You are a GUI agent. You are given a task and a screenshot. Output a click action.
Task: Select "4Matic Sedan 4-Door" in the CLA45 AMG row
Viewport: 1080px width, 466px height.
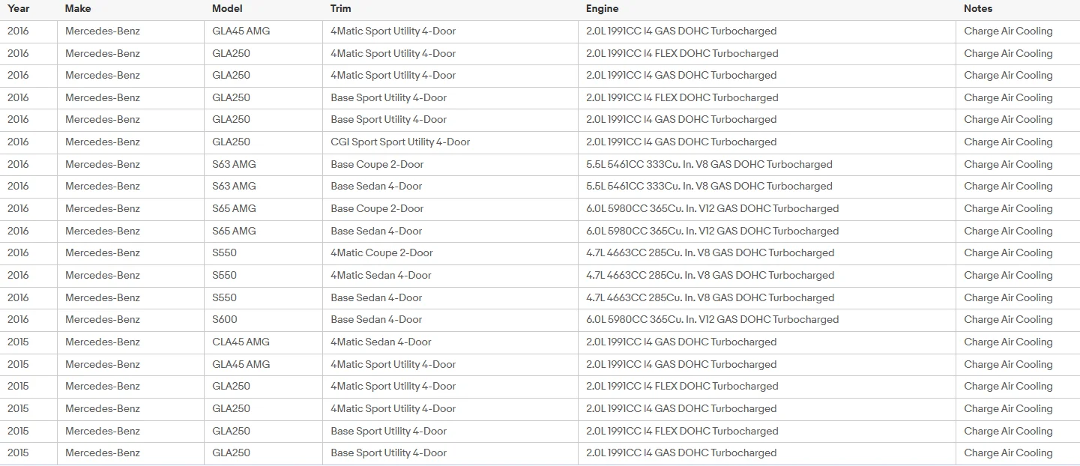click(x=381, y=342)
